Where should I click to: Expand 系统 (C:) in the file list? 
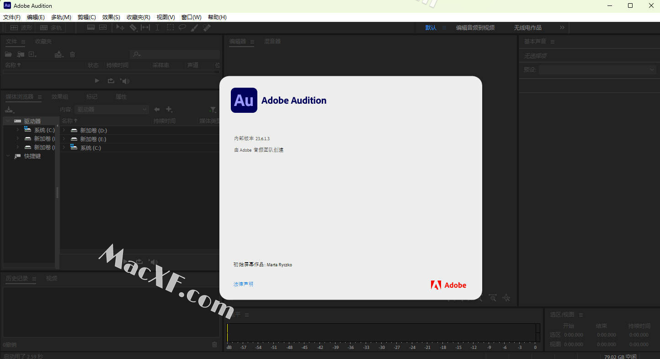tap(64, 148)
